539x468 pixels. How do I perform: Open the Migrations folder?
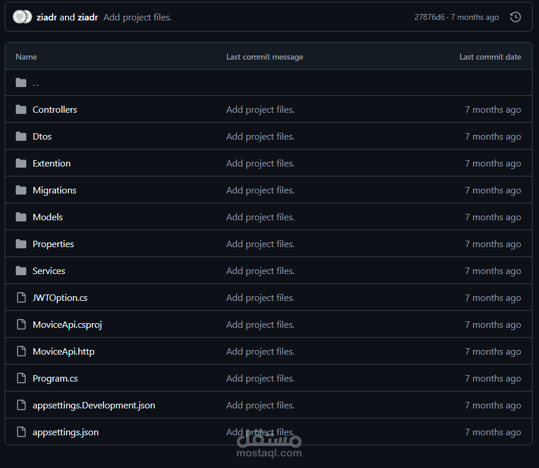coord(54,190)
